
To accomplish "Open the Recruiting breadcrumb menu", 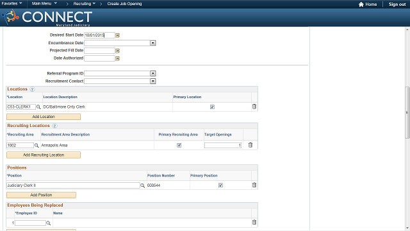I will [84, 4].
